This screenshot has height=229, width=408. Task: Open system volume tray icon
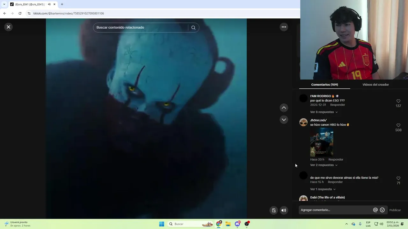point(382,224)
